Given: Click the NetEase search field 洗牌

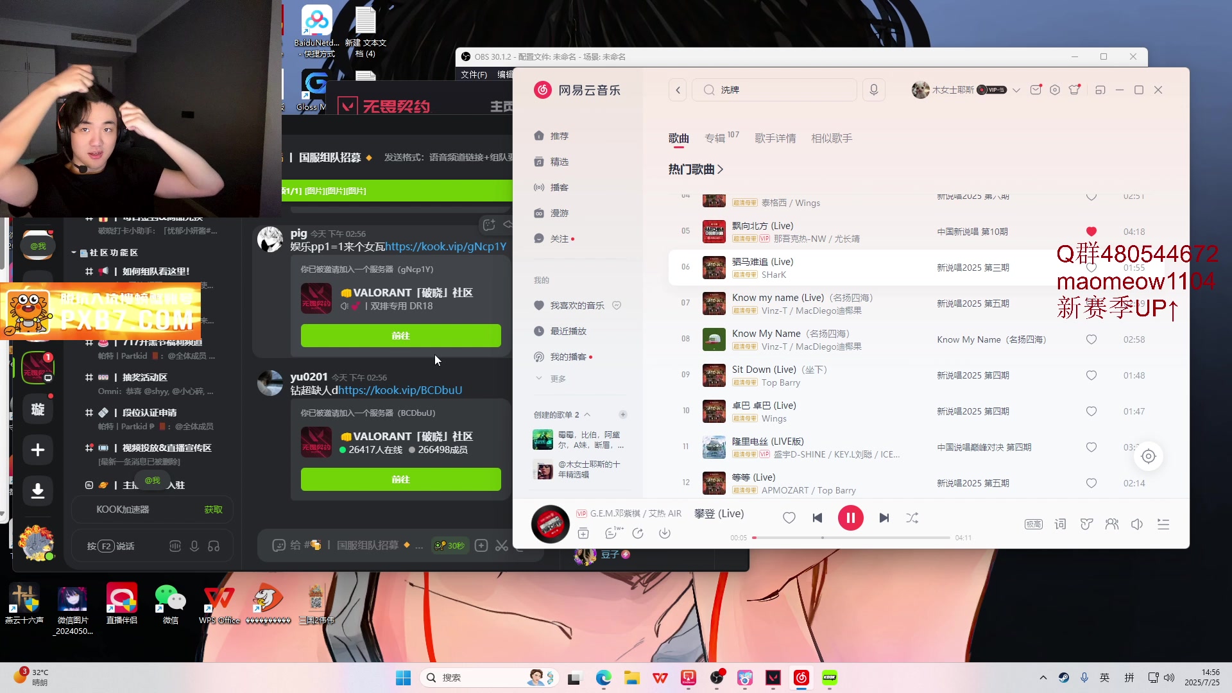Looking at the screenshot, I should (x=774, y=90).
